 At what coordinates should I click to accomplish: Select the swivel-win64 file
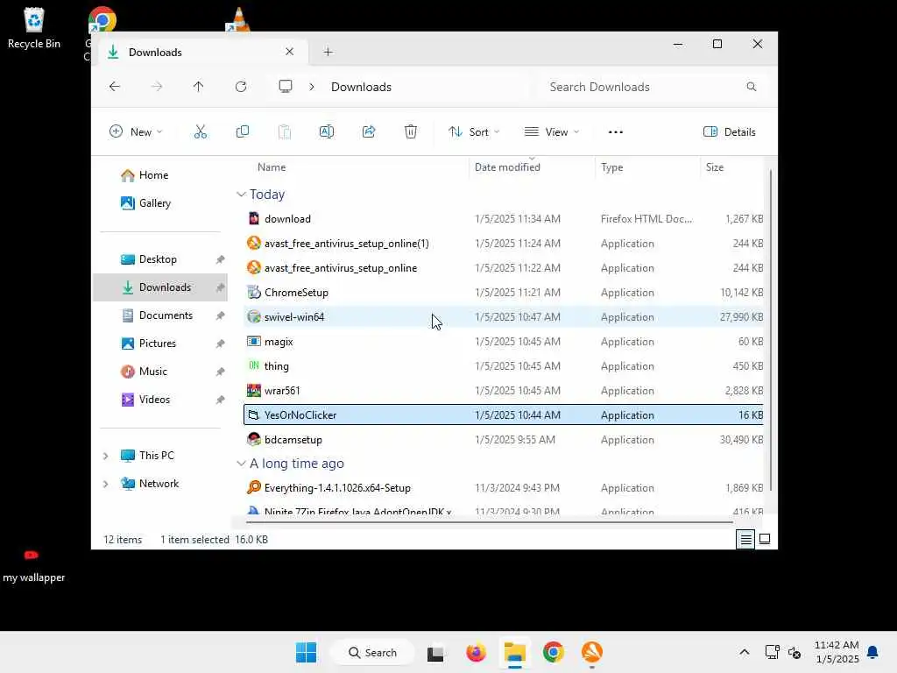click(504, 317)
